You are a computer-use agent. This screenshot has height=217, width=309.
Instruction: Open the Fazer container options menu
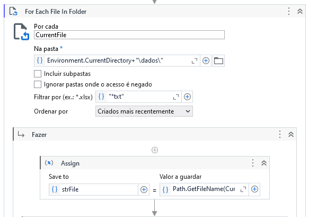point(280,134)
